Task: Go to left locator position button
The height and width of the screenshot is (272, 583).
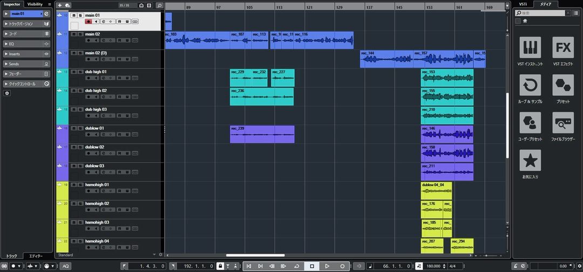Action: point(124,266)
